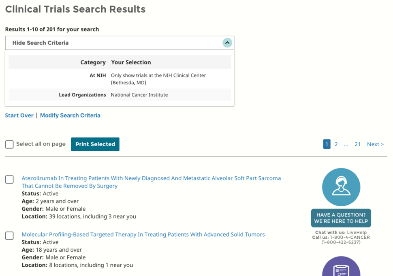Collapse search criteria with chevron icon

pos(227,43)
